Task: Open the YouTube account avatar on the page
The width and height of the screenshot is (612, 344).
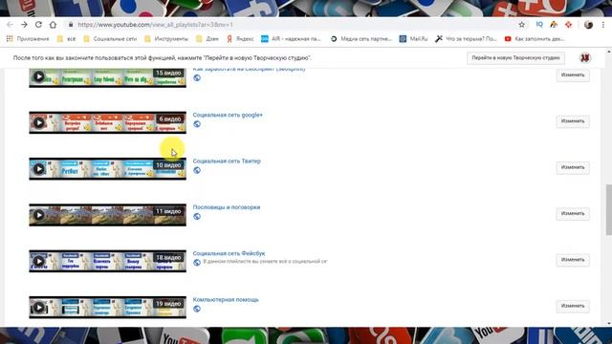Action: [584, 57]
